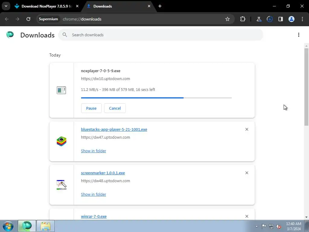Click the noxplayer file type icon
This screenshot has height=232, width=309.
(61, 90)
